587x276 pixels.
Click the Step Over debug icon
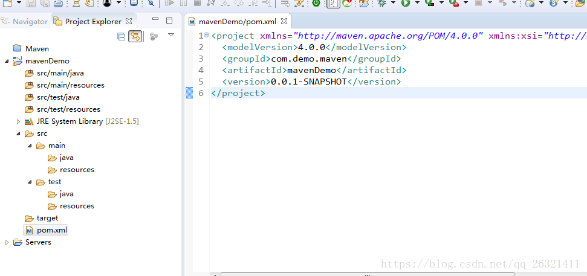[x=239, y=3]
